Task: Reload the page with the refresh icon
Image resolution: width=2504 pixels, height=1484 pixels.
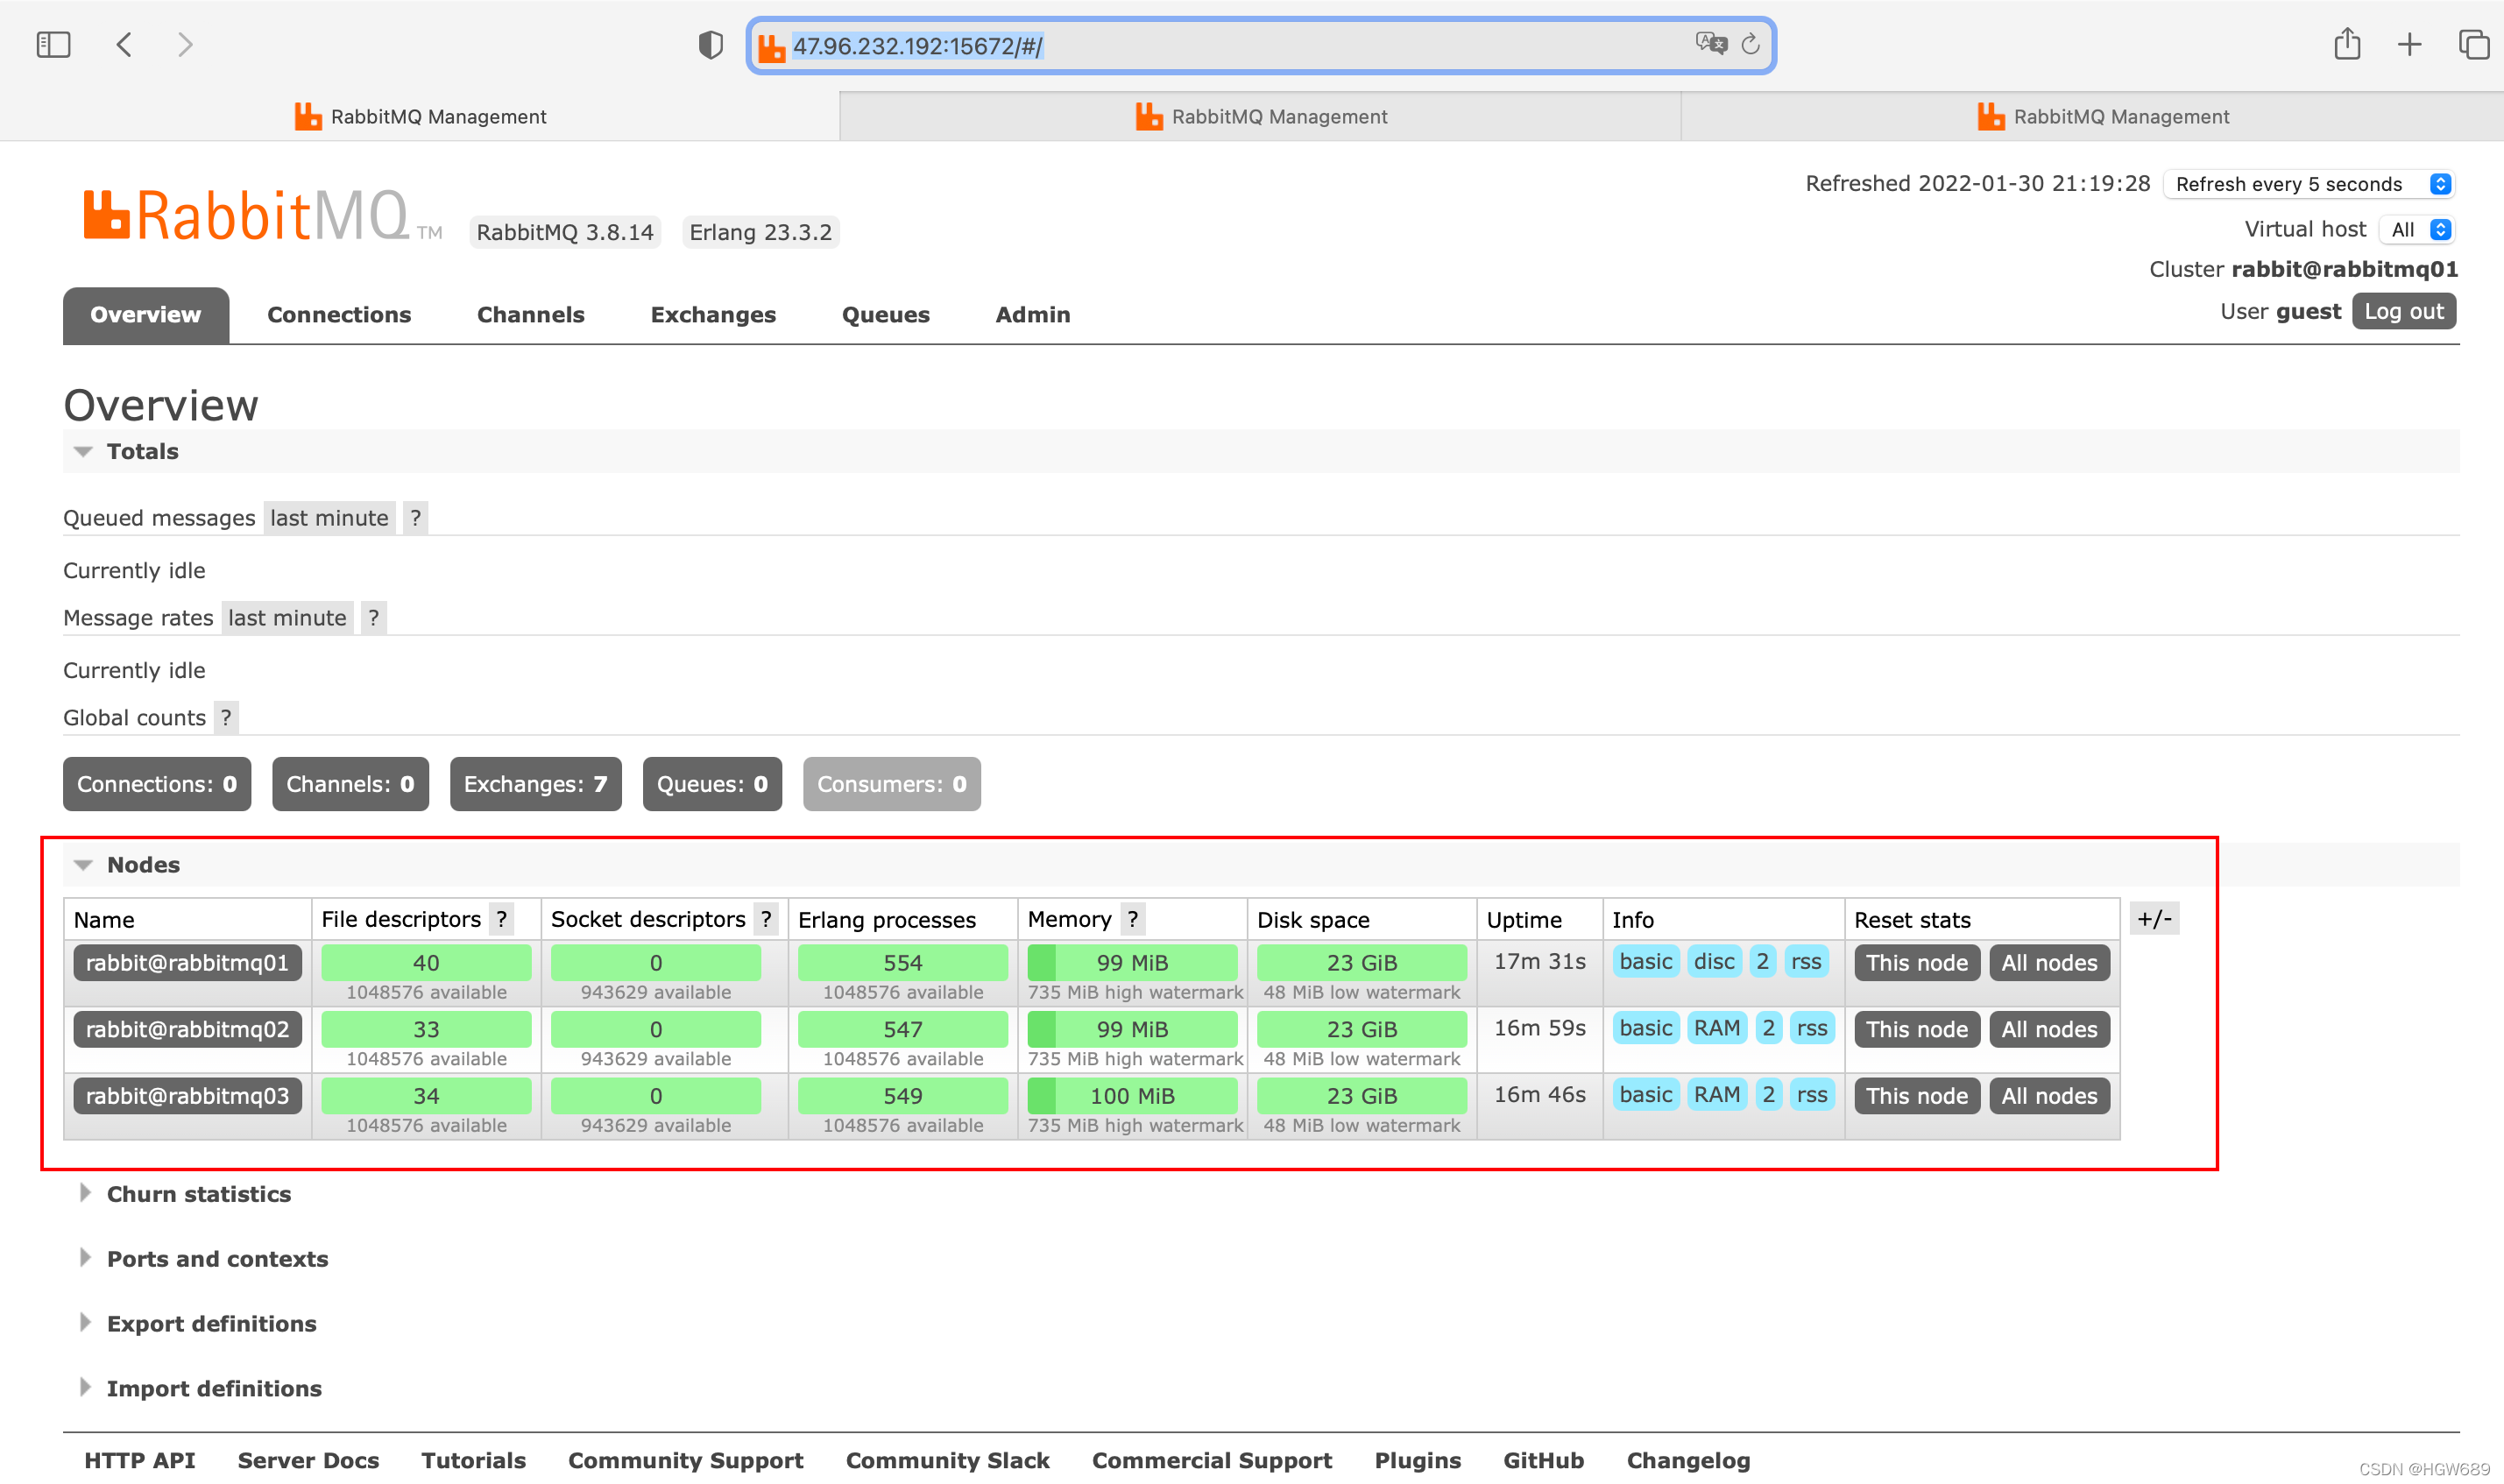Action: (1750, 44)
